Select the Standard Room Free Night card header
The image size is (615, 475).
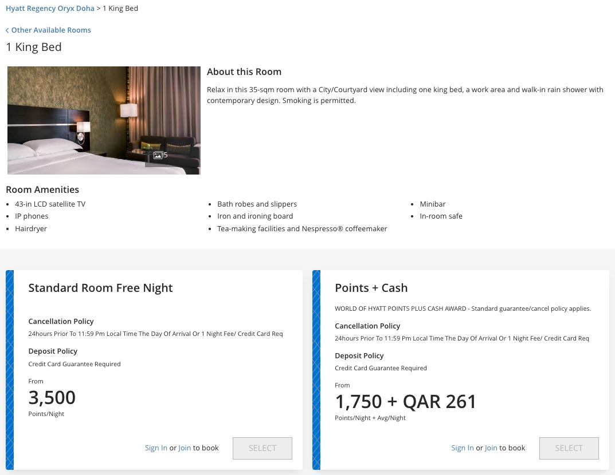[x=100, y=288]
